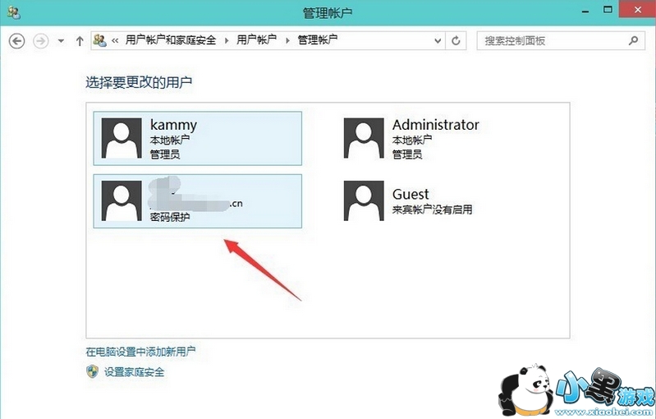
Task: Refresh the Manage Accounts page
Action: click(456, 41)
